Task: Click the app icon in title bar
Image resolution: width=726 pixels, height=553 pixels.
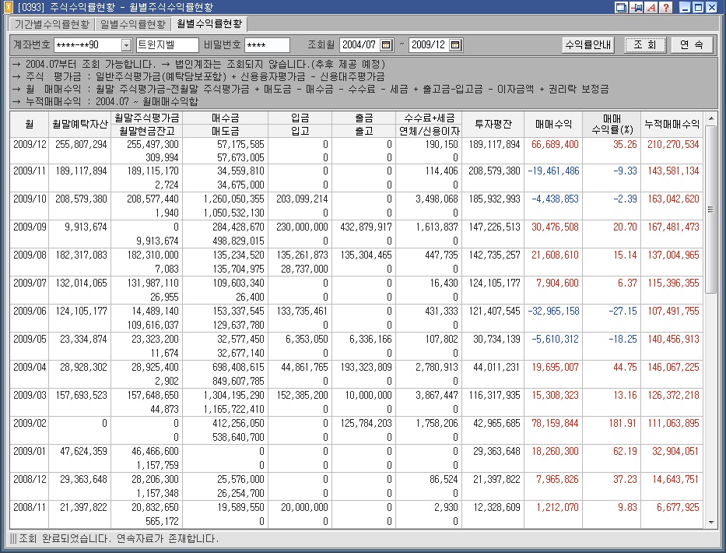Action: pyautogui.click(x=8, y=8)
